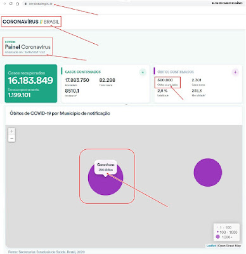Viewport: 246px width, 254px height.
Task: Click the Coronavírus Brasil logo
Action: point(31,22)
